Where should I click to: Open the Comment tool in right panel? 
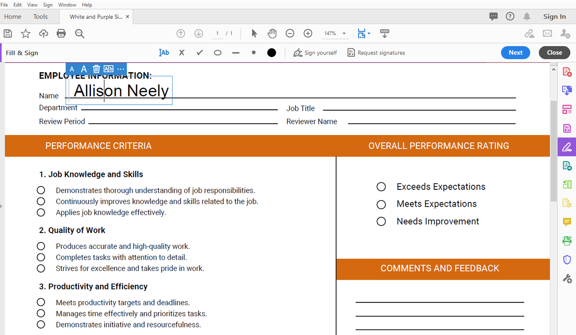click(x=567, y=222)
